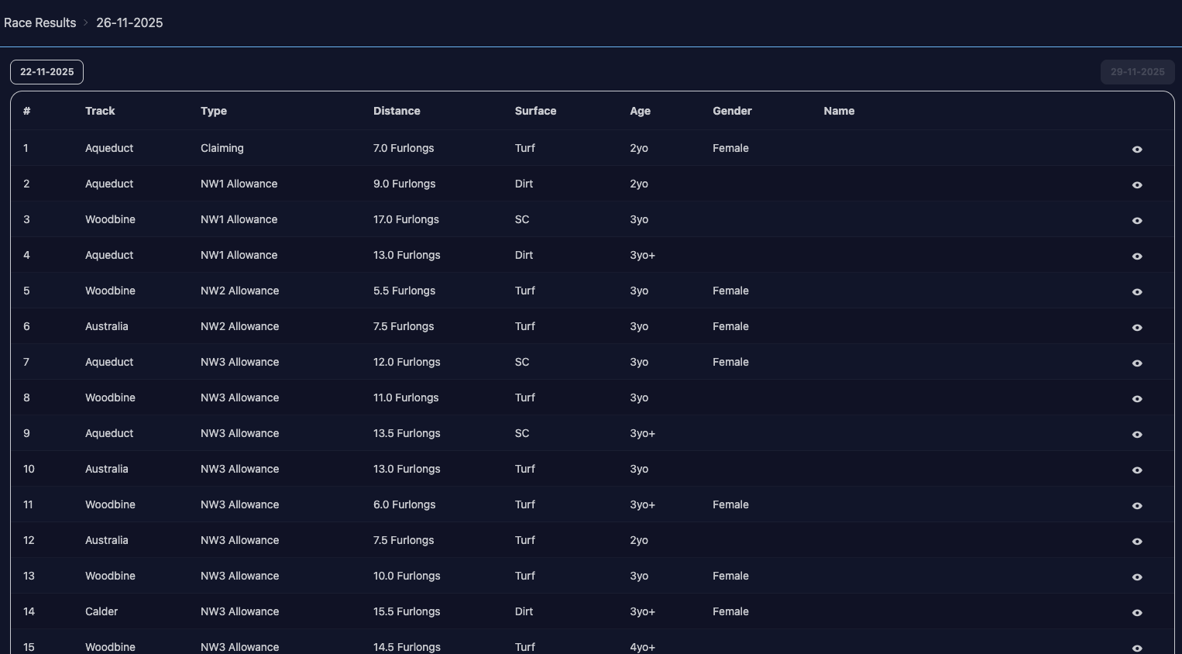Open the eye icon for race 9

pyautogui.click(x=1136, y=434)
